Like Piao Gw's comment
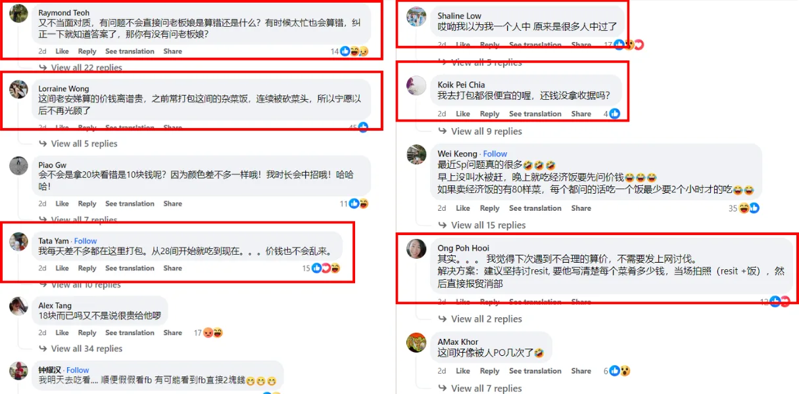Viewport: 799px width, 394px height. coord(62,204)
